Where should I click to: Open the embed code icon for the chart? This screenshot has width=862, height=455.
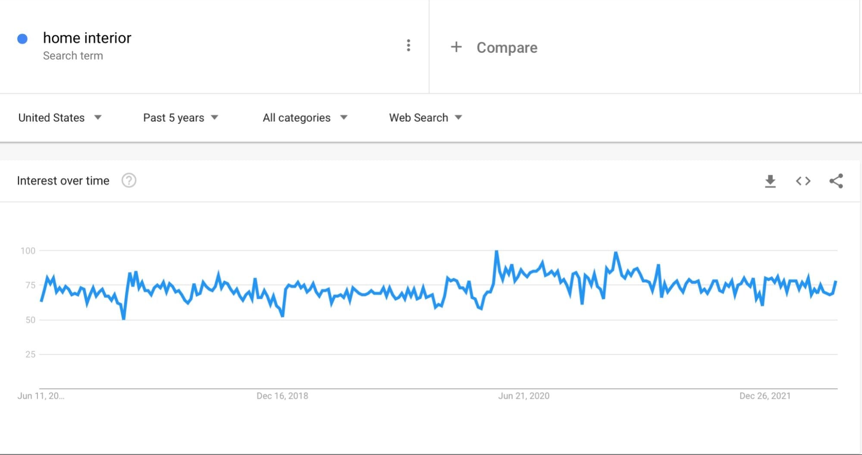(x=803, y=181)
